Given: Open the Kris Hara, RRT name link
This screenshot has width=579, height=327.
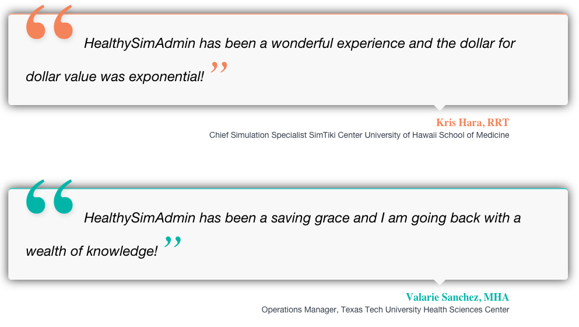Looking at the screenshot, I should click(x=472, y=123).
